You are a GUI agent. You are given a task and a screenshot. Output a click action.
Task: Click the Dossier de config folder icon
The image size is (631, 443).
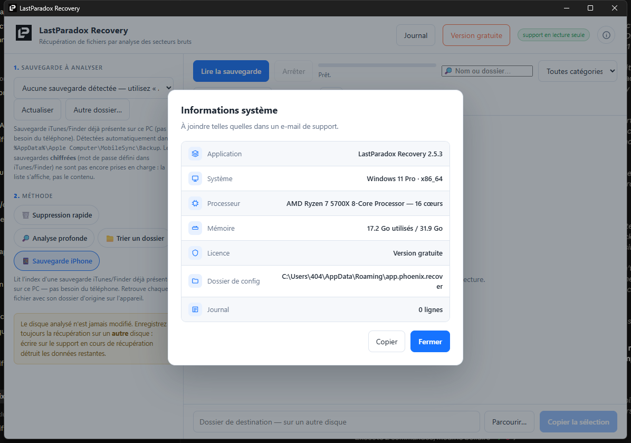tap(195, 281)
